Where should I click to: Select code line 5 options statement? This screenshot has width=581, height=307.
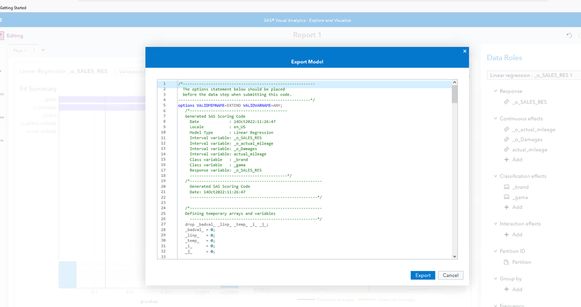(230, 106)
